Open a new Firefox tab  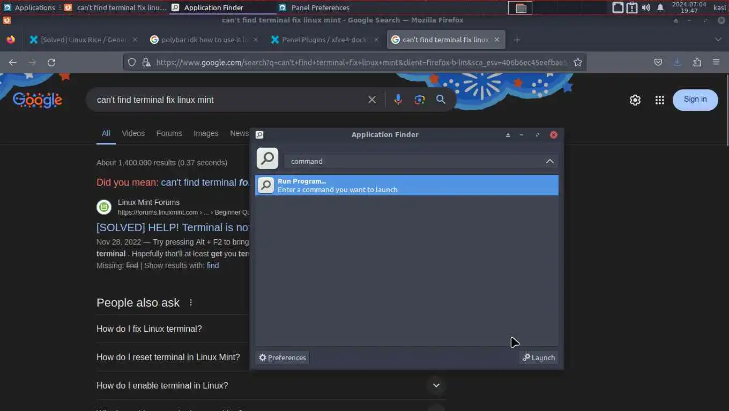click(517, 40)
